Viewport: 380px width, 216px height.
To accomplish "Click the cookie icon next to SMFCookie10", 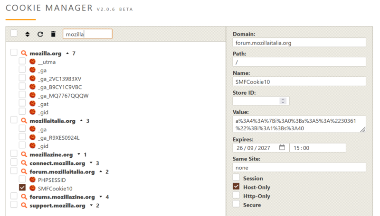I will (x=32, y=188).
